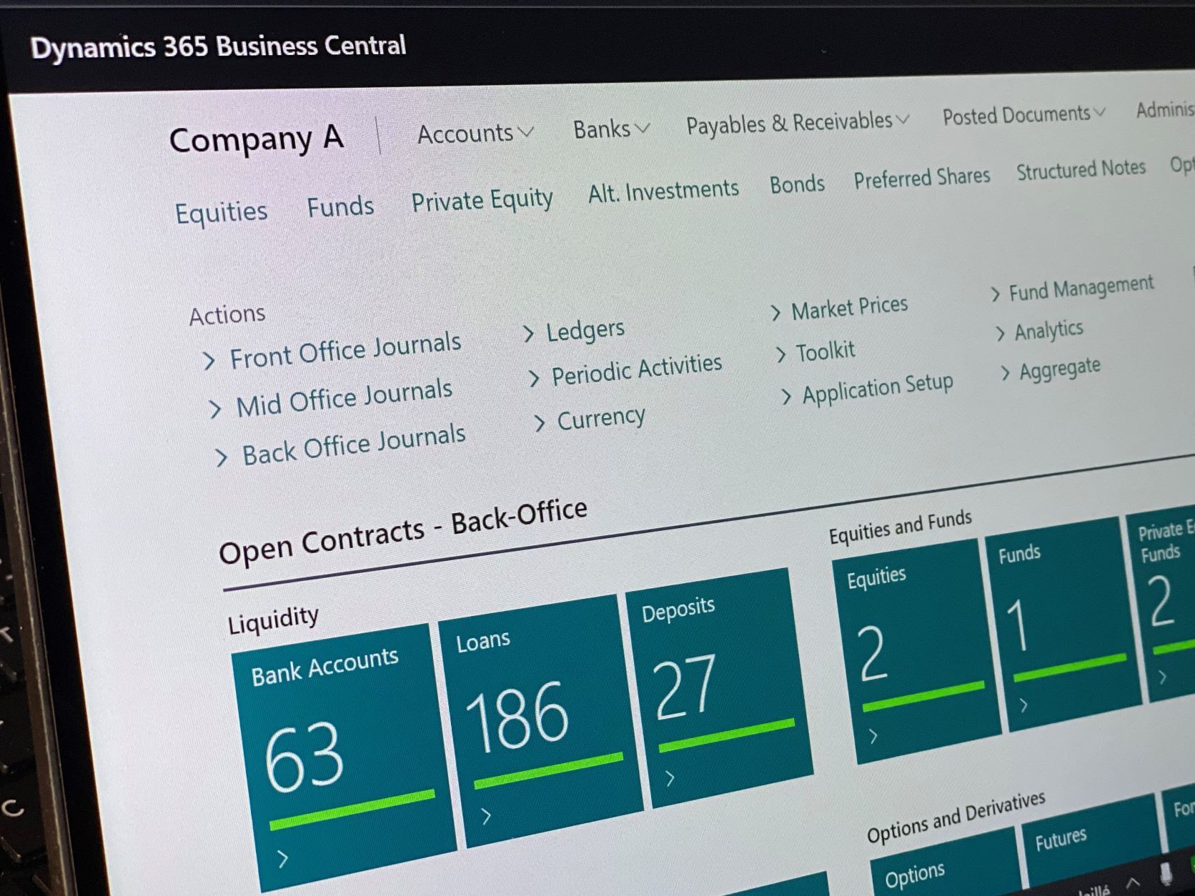Click the microphone icon in system tray
Image resolution: width=1195 pixels, height=896 pixels.
click(x=1166, y=872)
